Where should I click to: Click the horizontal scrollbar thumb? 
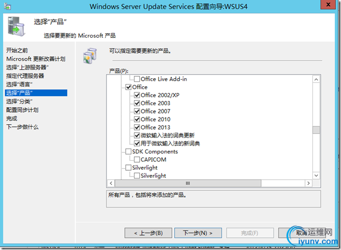coord(188,183)
